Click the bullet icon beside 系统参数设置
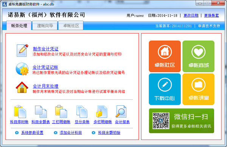 tap(17, 133)
